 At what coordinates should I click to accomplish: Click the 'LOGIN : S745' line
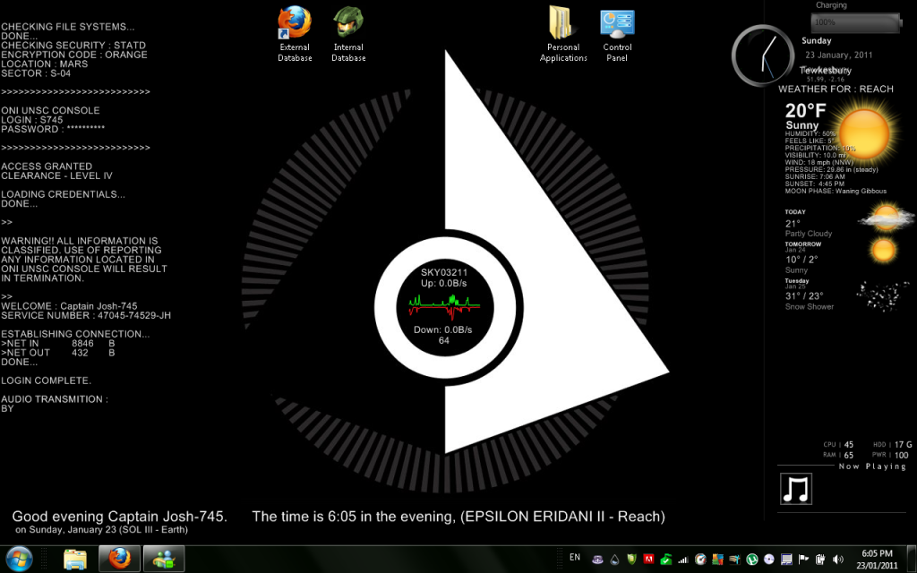tap(31, 120)
